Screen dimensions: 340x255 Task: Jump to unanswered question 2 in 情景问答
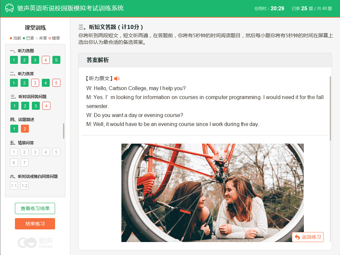click(x=25, y=152)
